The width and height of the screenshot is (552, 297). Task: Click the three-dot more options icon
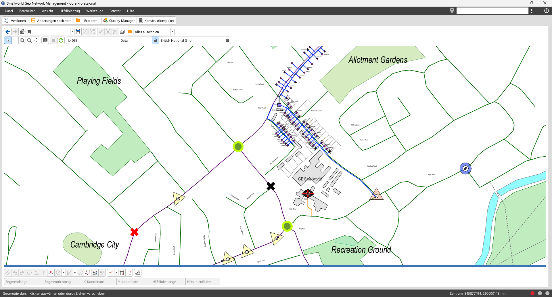532,11
